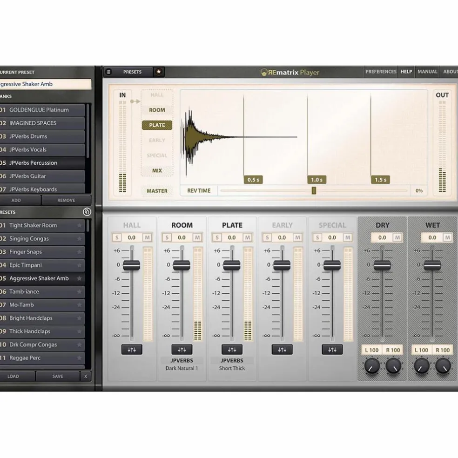Image resolution: width=458 pixels, height=458 pixels.
Task: Favorite the Singing Congas preset star
Action: (x=79, y=239)
